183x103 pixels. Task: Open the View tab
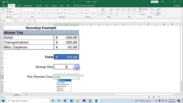[x=61, y=6]
